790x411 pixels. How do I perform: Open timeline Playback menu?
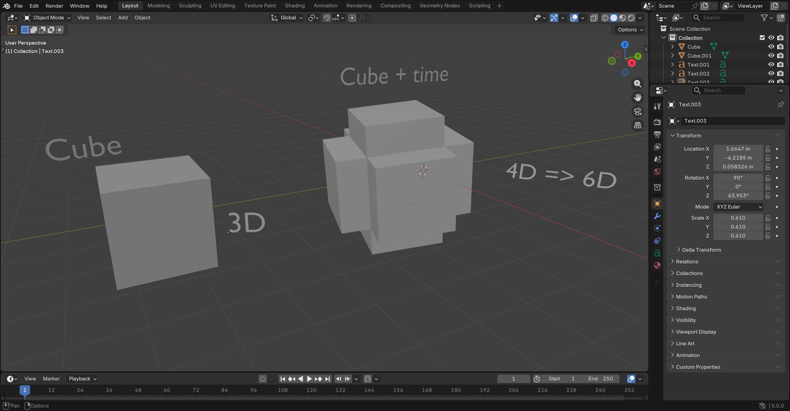83,379
